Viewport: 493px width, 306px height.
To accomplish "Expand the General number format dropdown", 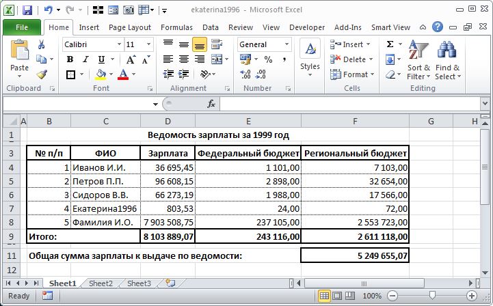I will pyautogui.click(x=287, y=44).
